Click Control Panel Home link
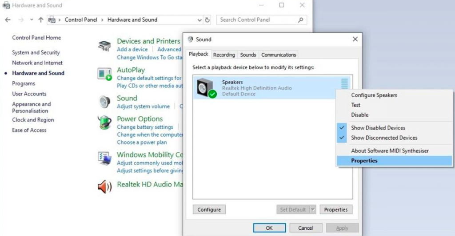 (x=36, y=38)
